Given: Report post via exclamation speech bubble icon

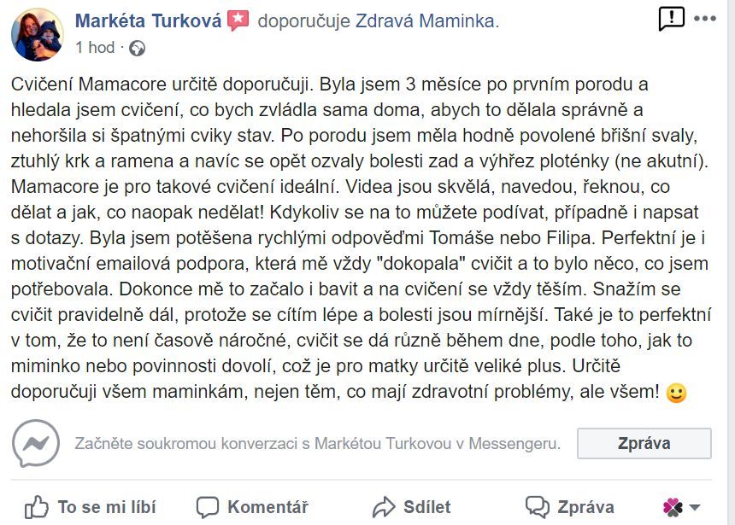Looking at the screenshot, I should 671,19.
